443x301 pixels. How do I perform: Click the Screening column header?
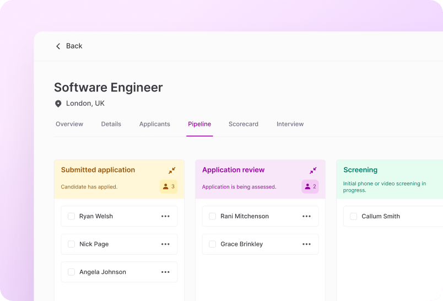(360, 170)
